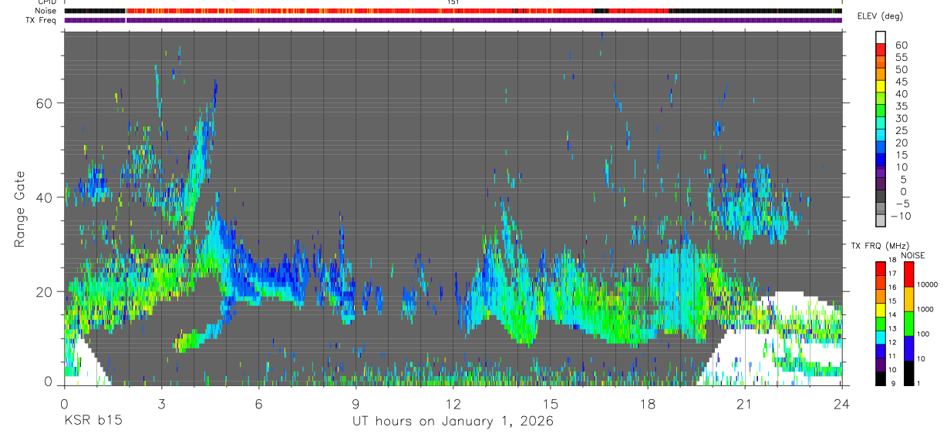947x437 pixels.
Task: Click the 20 range gate axis label
Action: tap(48, 291)
